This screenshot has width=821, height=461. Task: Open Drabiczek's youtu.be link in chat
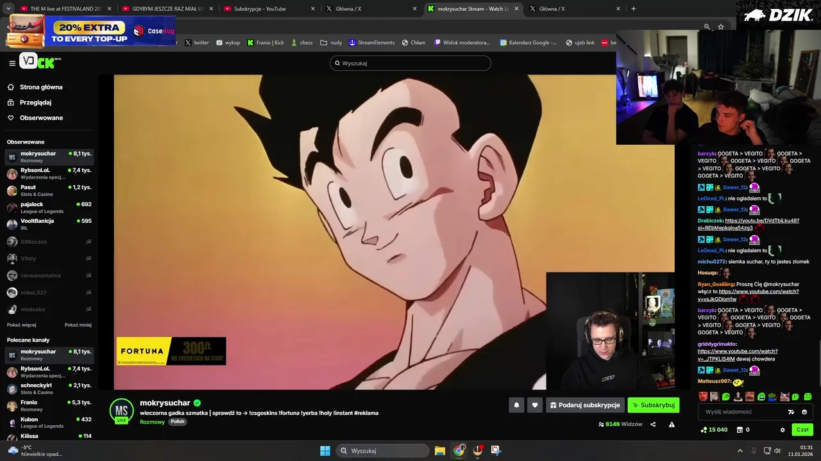coord(749,224)
